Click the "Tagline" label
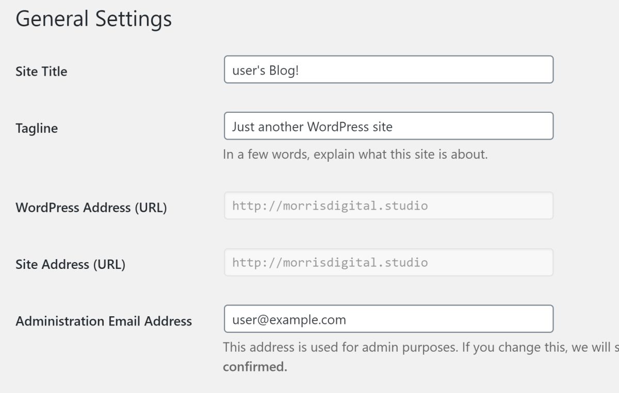619x393 pixels. point(37,128)
